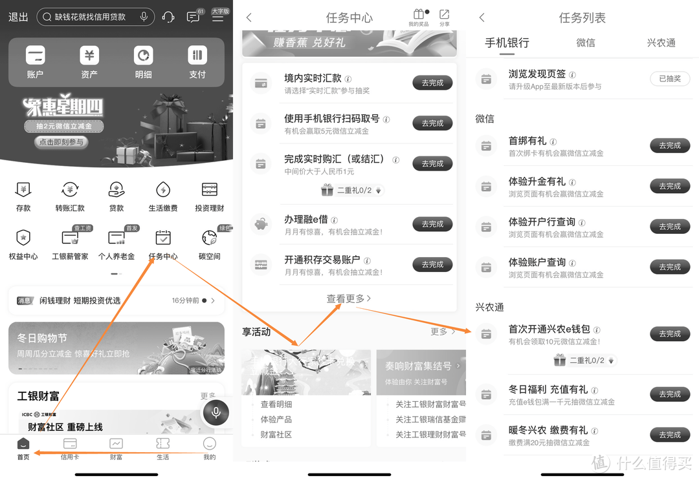Tap 点击即刻参与 on 豫惠星期四 banner

click(61, 142)
